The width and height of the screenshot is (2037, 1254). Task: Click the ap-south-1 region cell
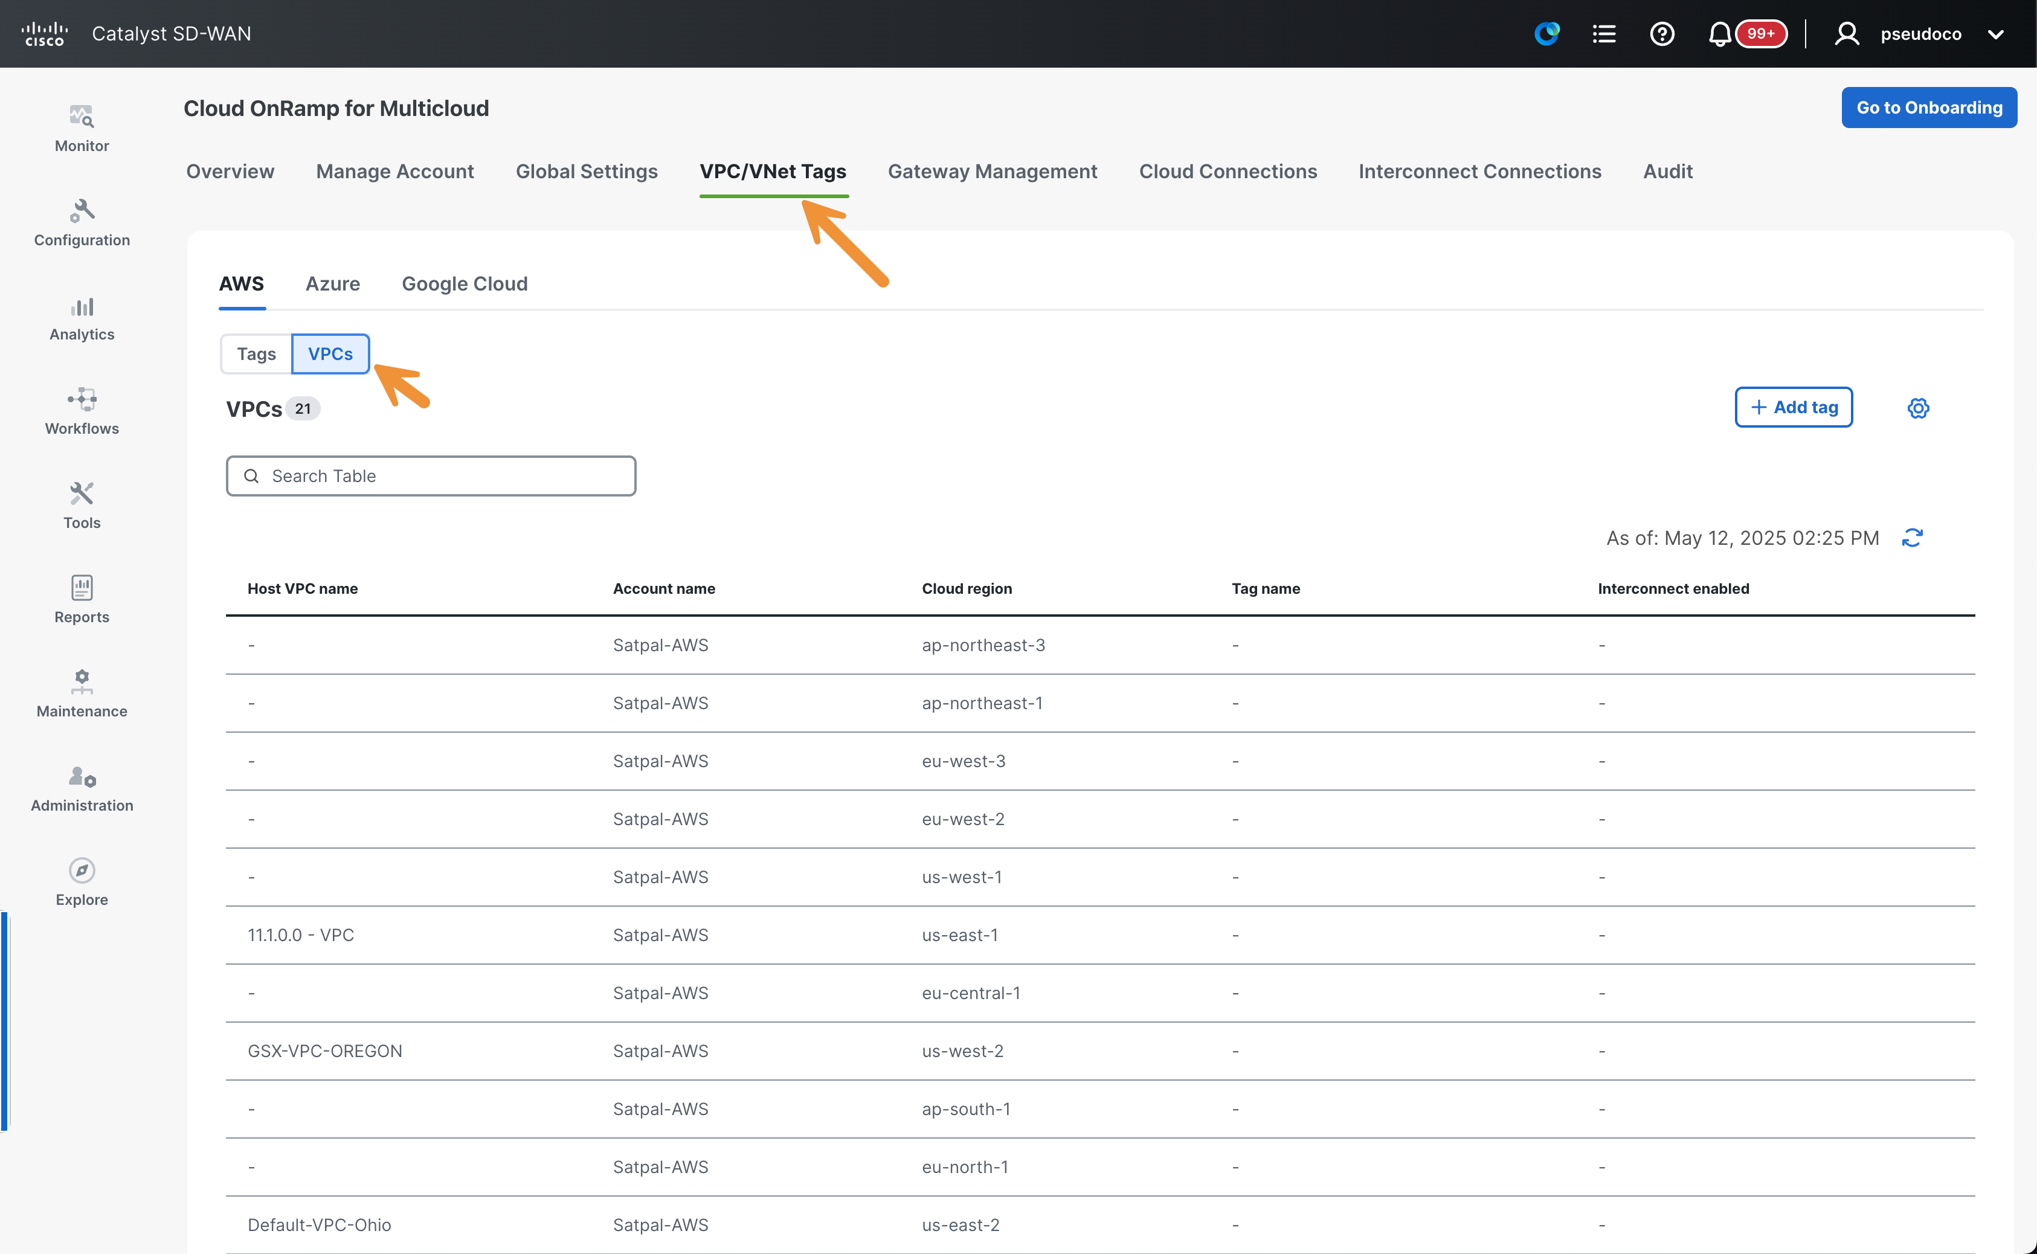(x=965, y=1109)
